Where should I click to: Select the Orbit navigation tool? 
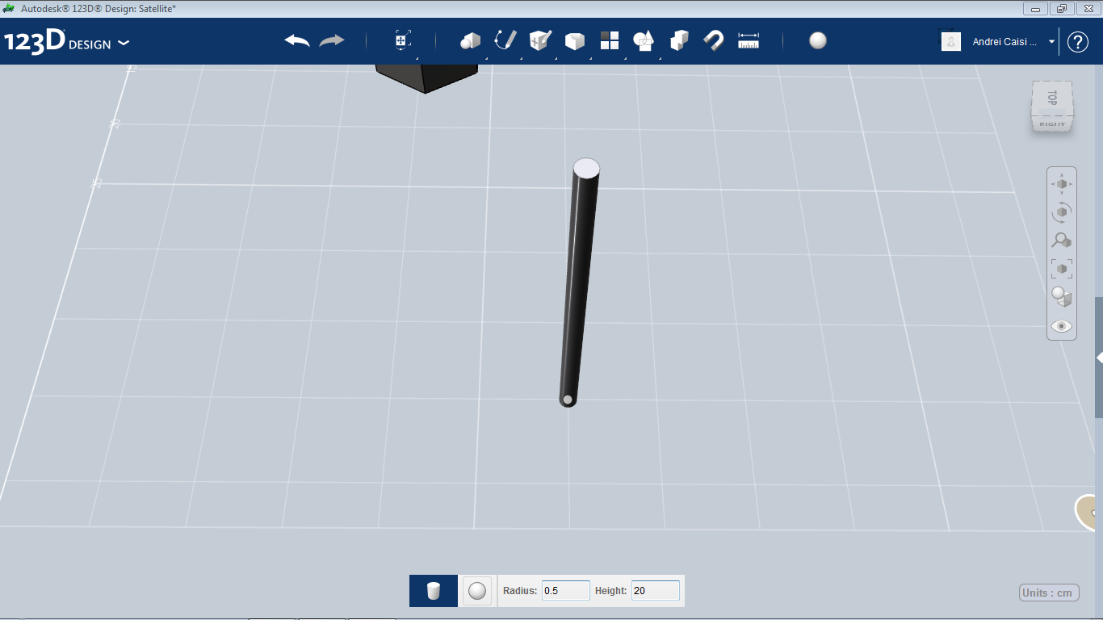click(1062, 212)
